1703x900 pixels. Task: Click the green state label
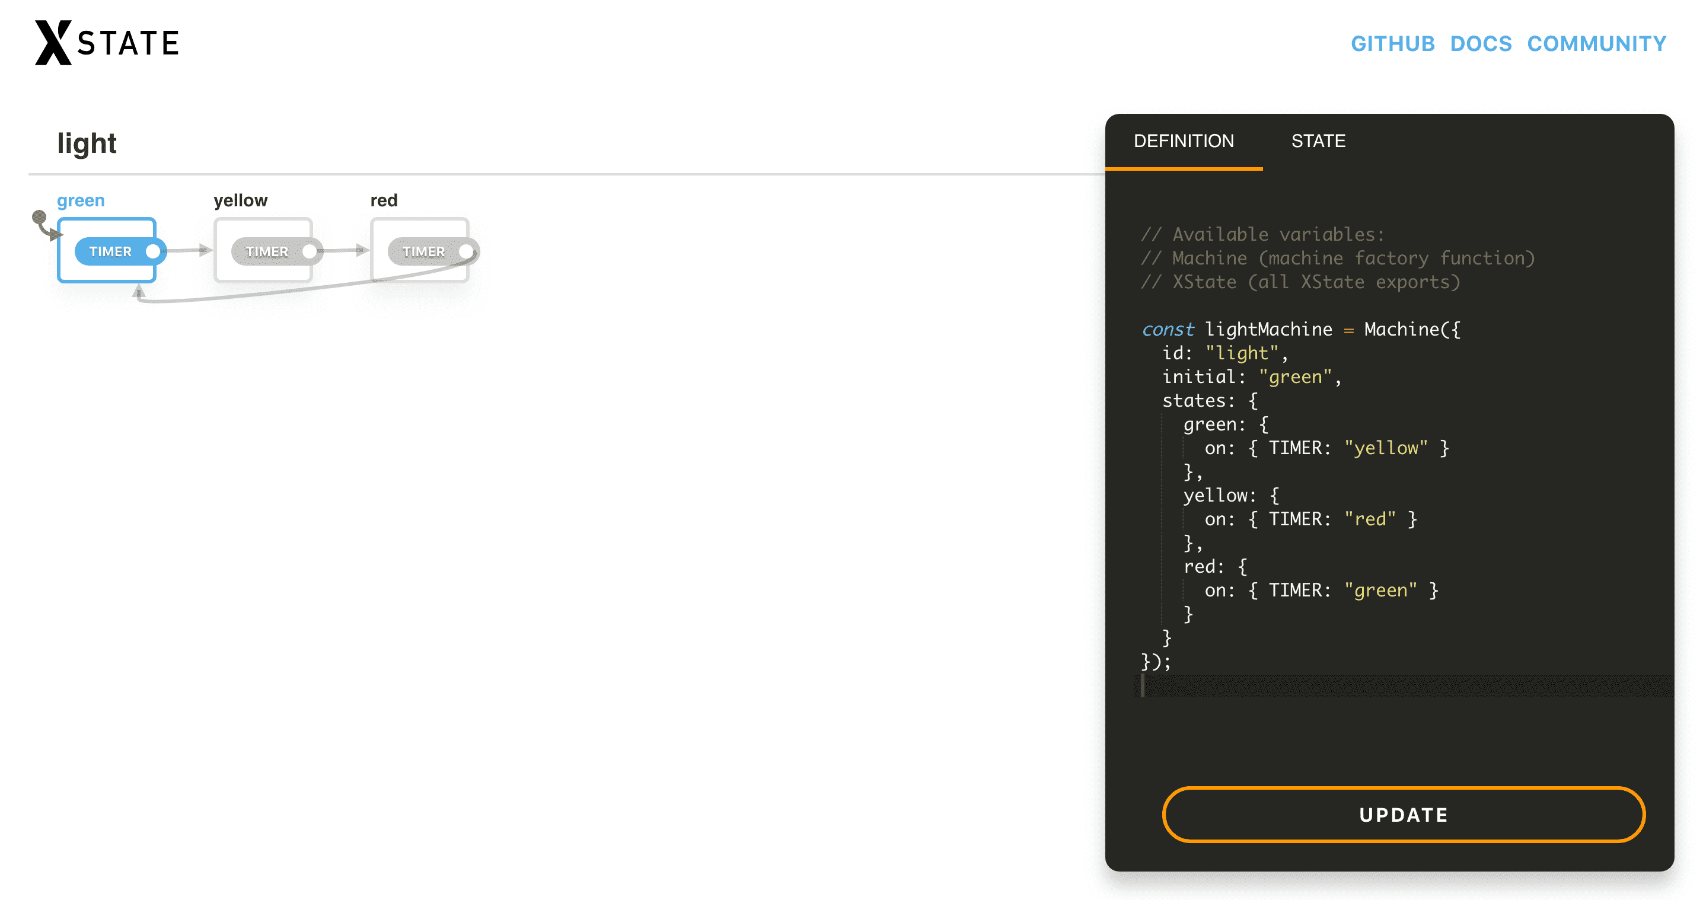pos(81,200)
